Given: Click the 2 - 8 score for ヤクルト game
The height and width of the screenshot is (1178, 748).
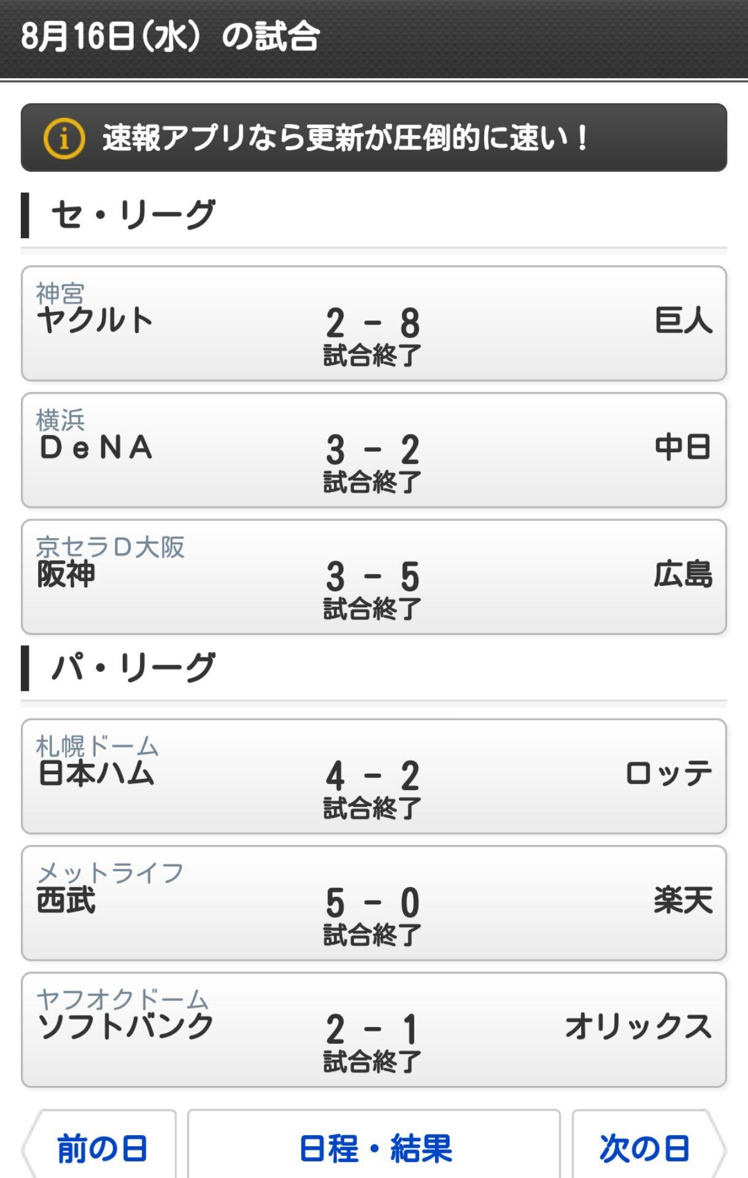Looking at the screenshot, I should click(372, 323).
